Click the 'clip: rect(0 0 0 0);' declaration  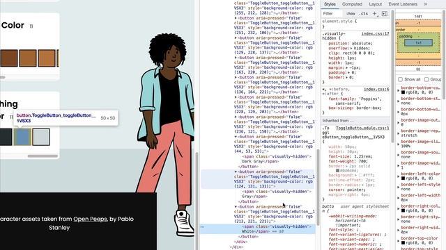coord(351,53)
